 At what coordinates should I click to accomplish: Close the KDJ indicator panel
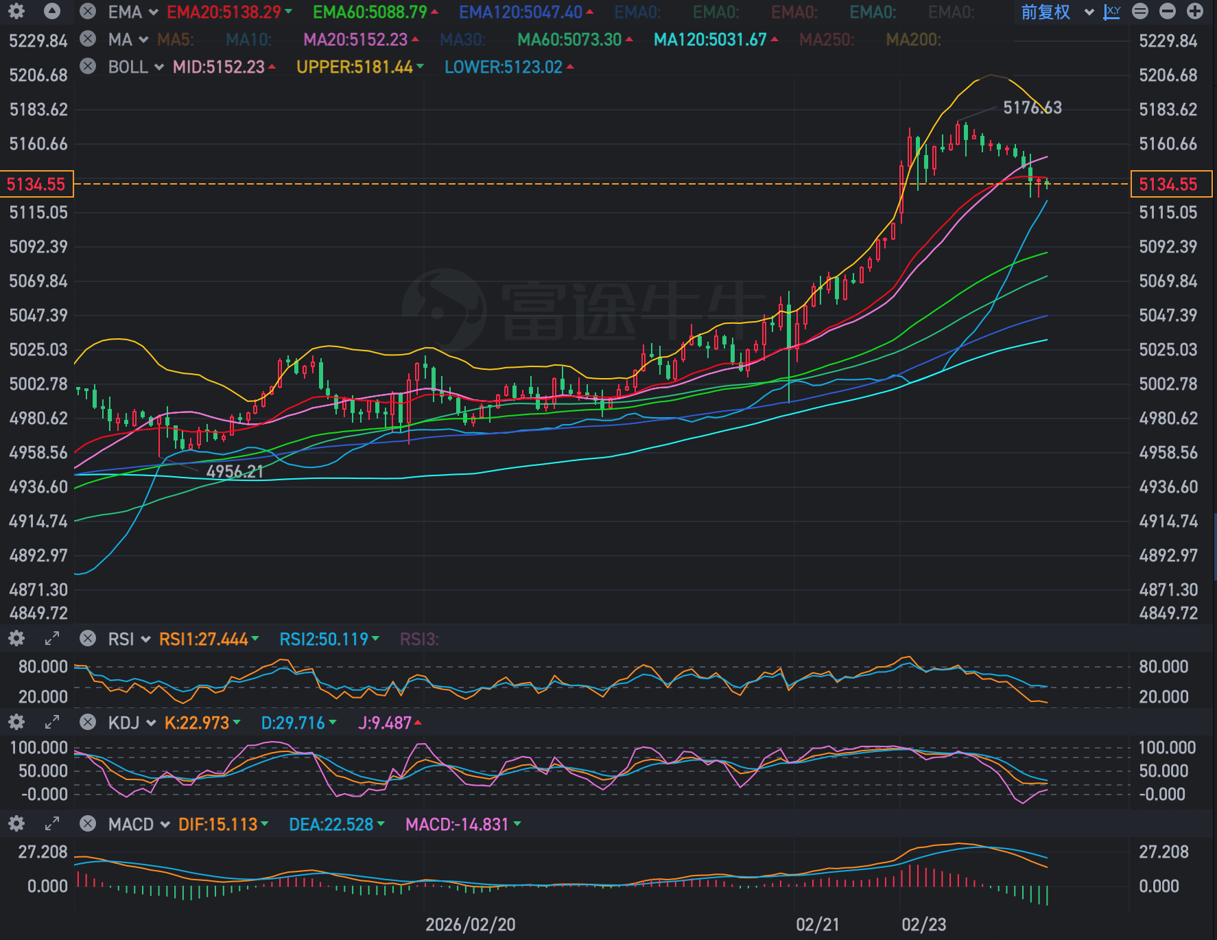(88, 722)
